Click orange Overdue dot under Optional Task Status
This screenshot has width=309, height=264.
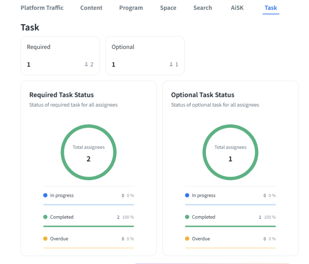(187, 239)
